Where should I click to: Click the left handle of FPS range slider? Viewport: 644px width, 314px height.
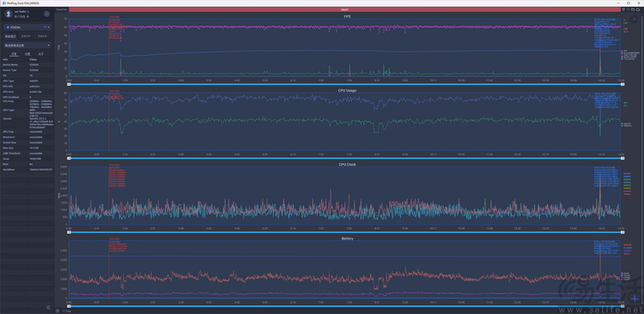[70, 84]
